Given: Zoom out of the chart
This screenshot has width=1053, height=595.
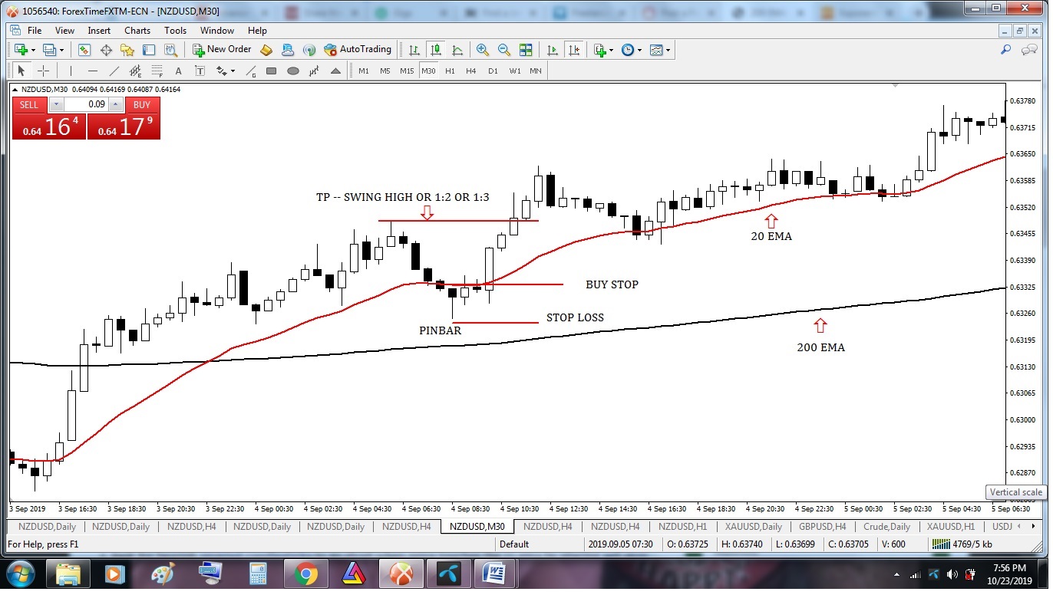Looking at the screenshot, I should (x=504, y=50).
